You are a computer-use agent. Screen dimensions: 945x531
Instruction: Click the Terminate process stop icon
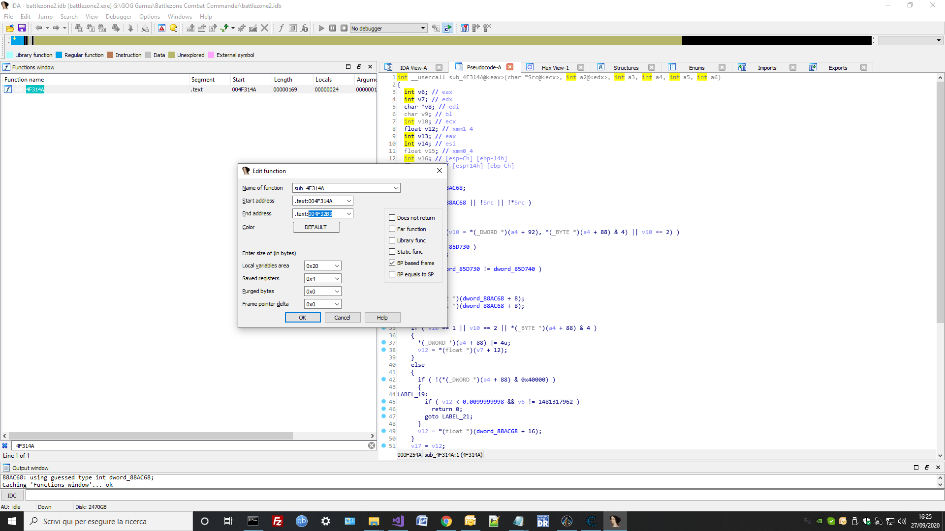[344, 28]
